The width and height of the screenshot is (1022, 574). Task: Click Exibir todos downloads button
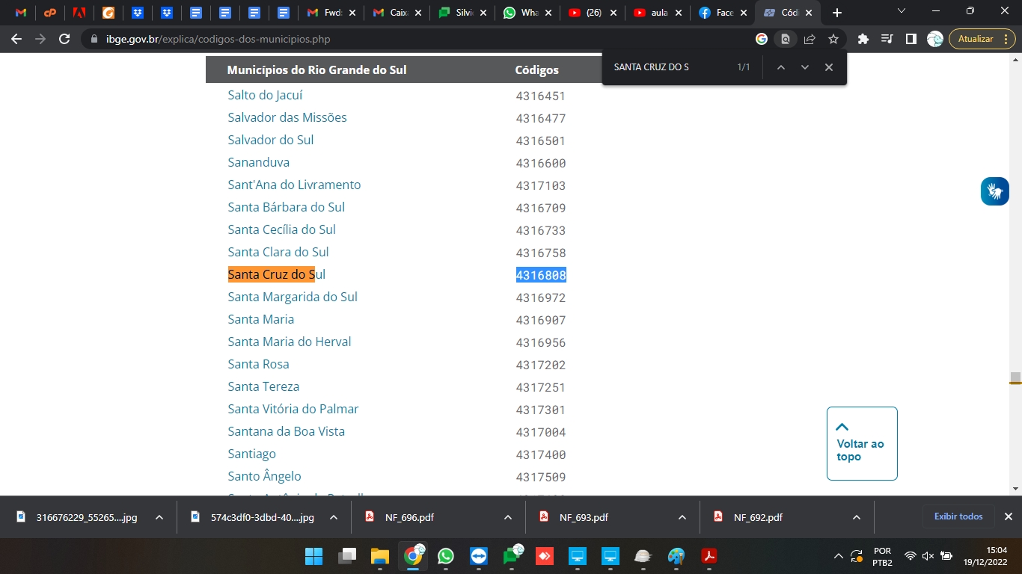pos(958,516)
